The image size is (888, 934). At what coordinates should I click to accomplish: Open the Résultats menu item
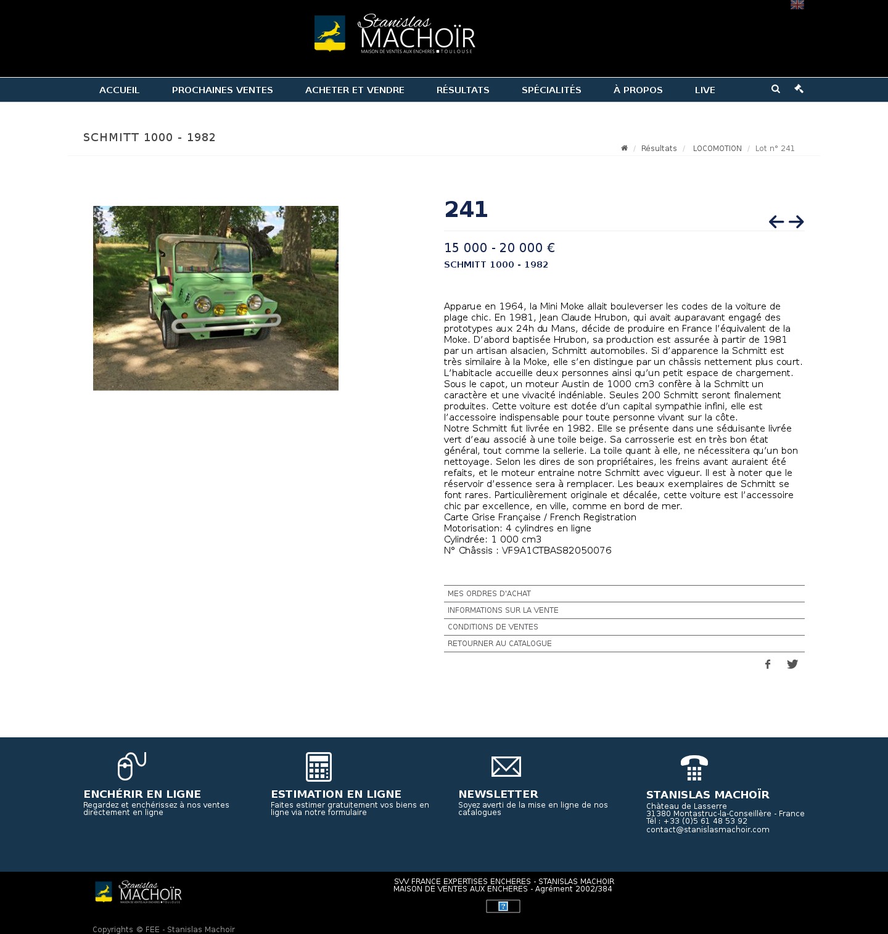pyautogui.click(x=462, y=90)
